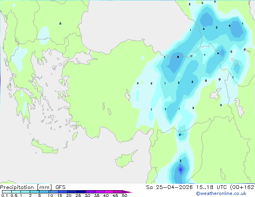Click the "40" legend scale label
This screenshot has height=197, width=255.
point(106,195)
